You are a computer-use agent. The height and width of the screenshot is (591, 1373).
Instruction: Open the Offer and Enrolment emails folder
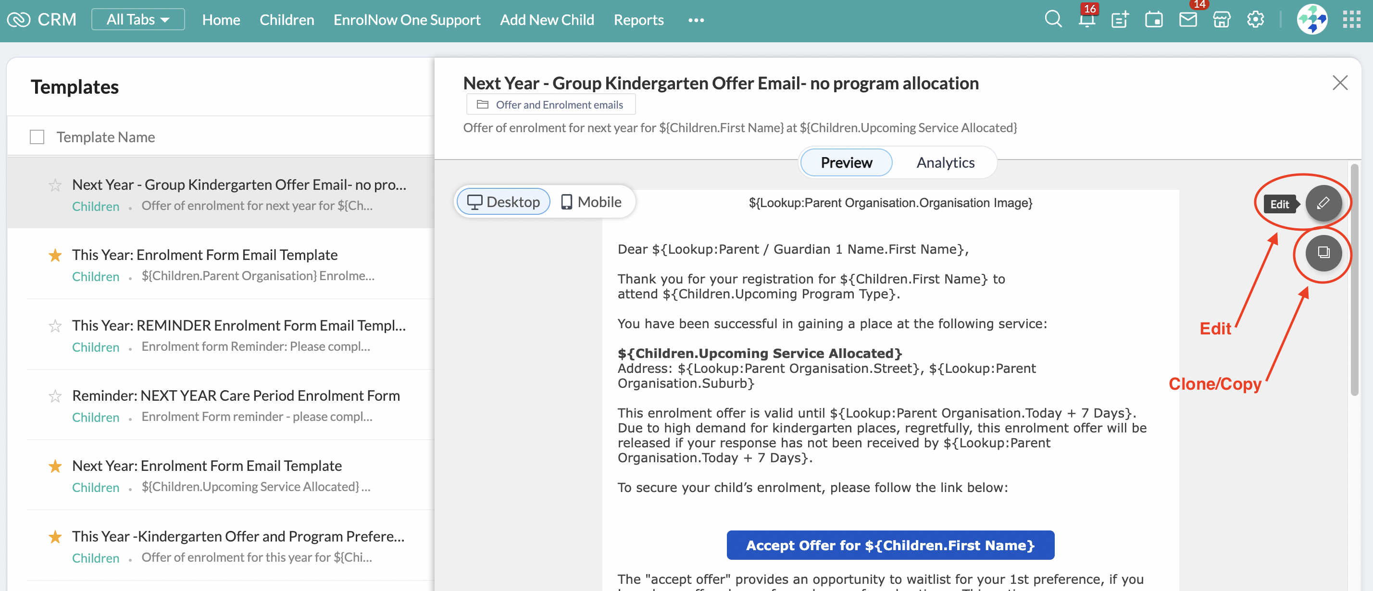pos(551,104)
